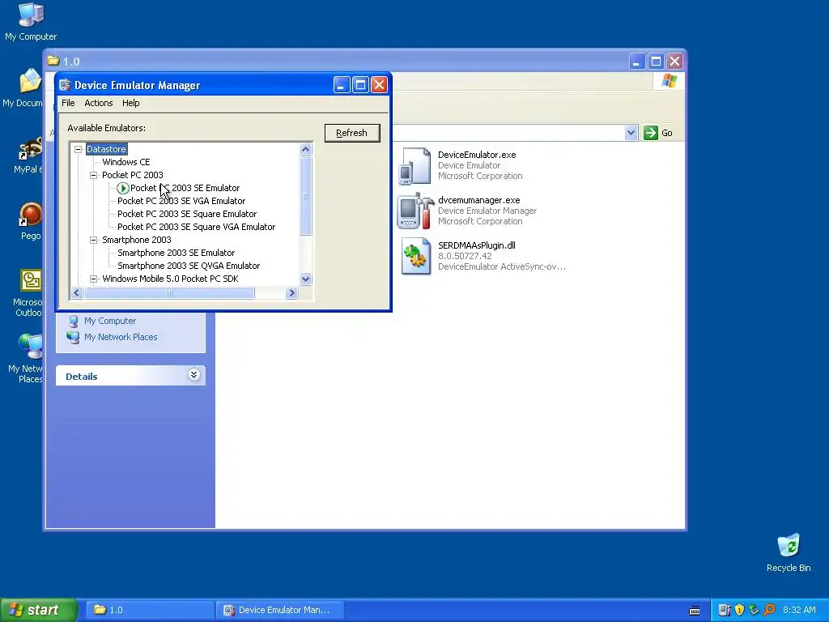The width and height of the screenshot is (829, 622).
Task: Select Windows Mobile 5.0 Pocket PC SDK row
Action: click(x=170, y=279)
